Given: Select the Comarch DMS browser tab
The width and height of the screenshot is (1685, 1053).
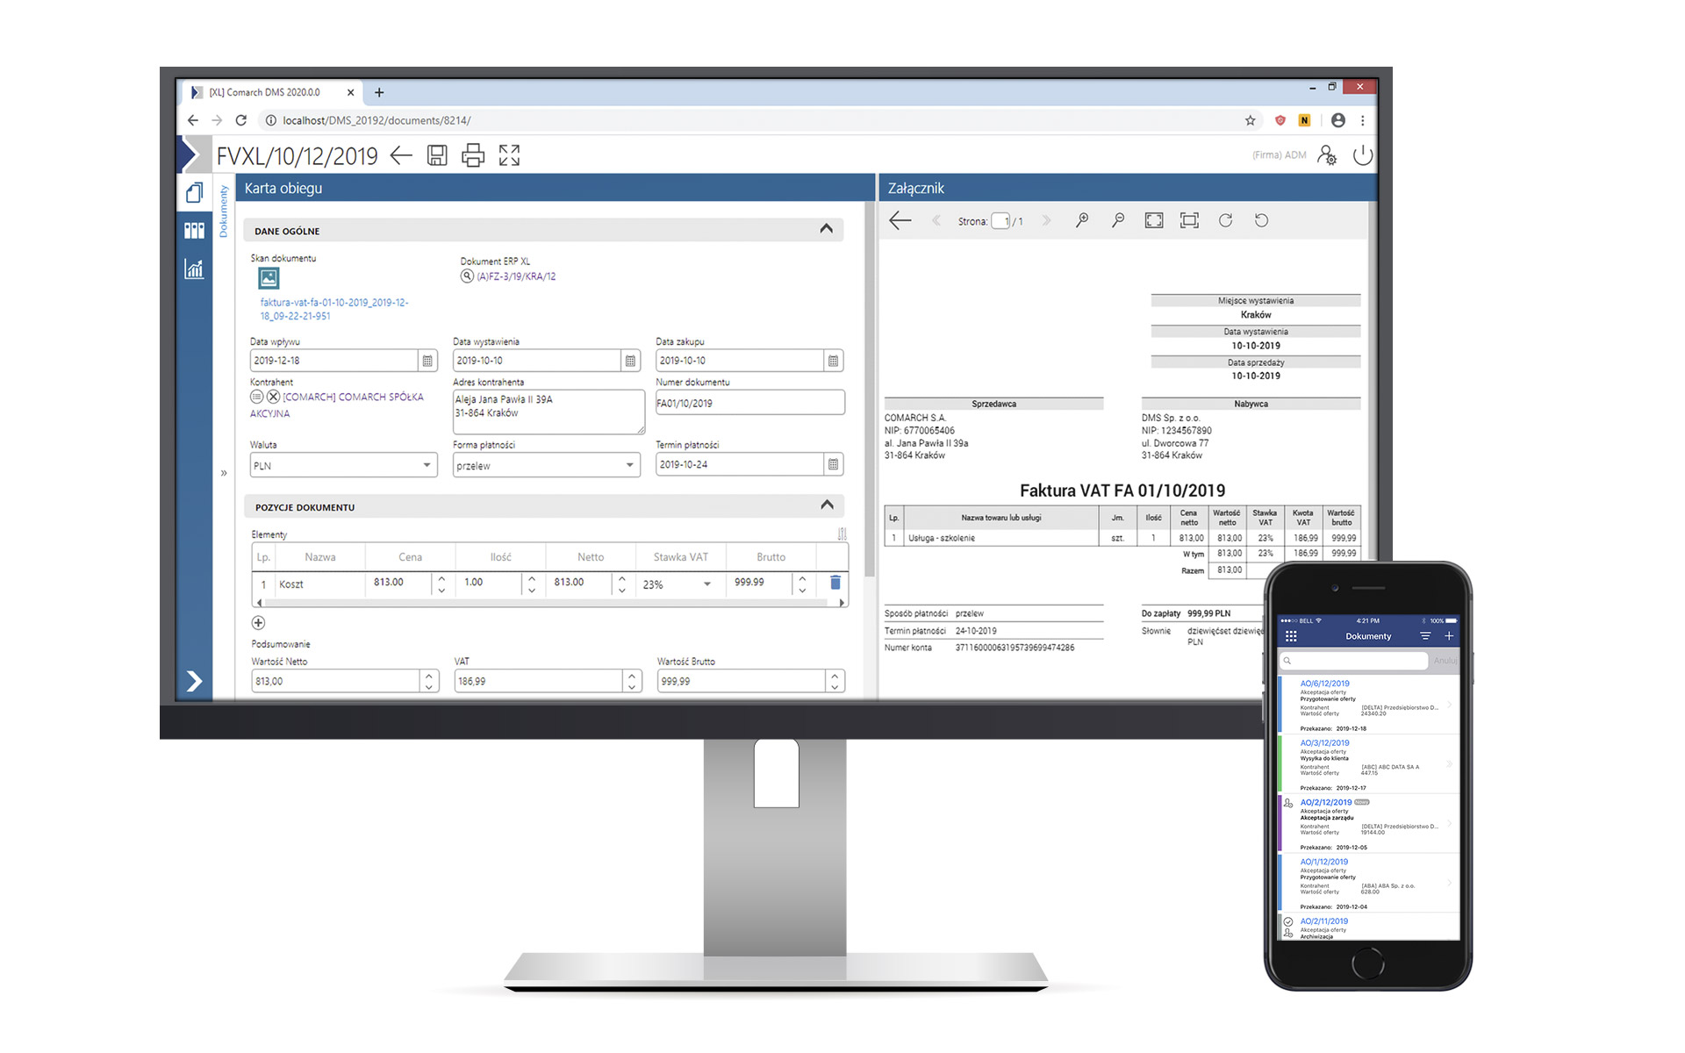Looking at the screenshot, I should (x=273, y=92).
